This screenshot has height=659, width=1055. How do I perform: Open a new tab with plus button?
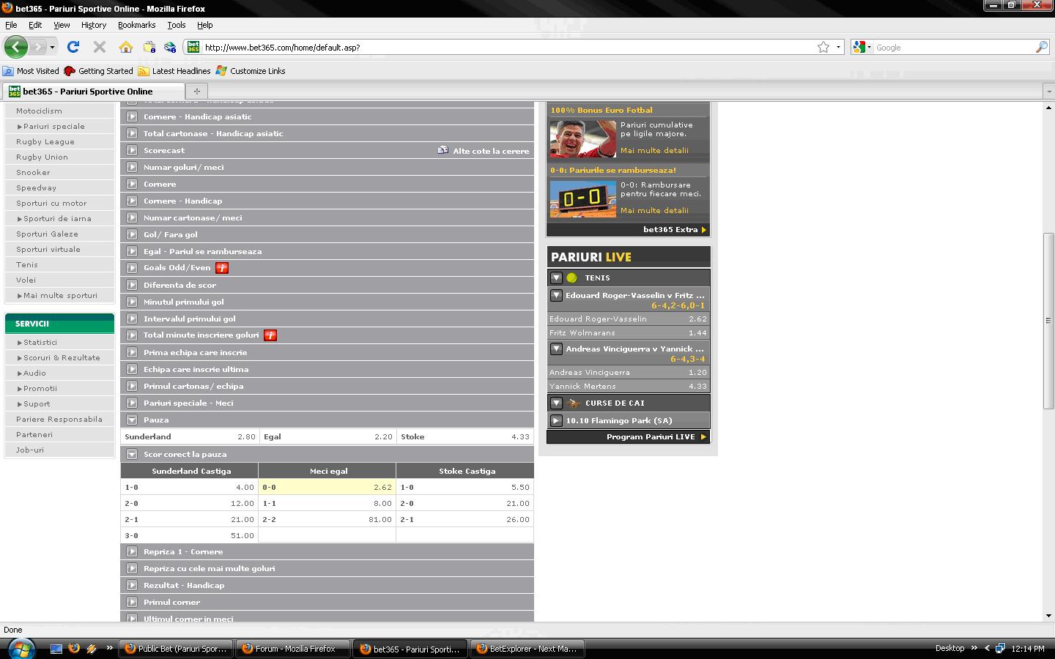[x=196, y=92]
